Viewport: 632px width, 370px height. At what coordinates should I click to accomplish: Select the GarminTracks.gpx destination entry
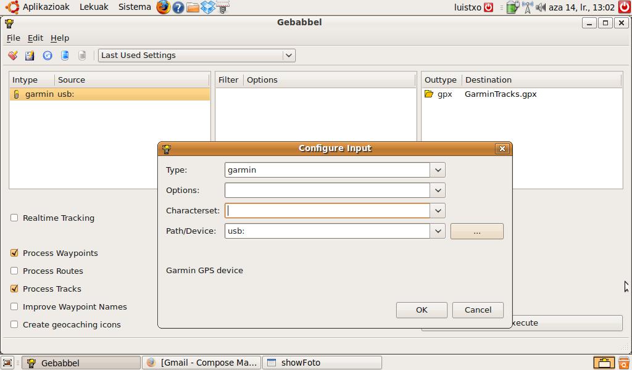click(x=500, y=94)
